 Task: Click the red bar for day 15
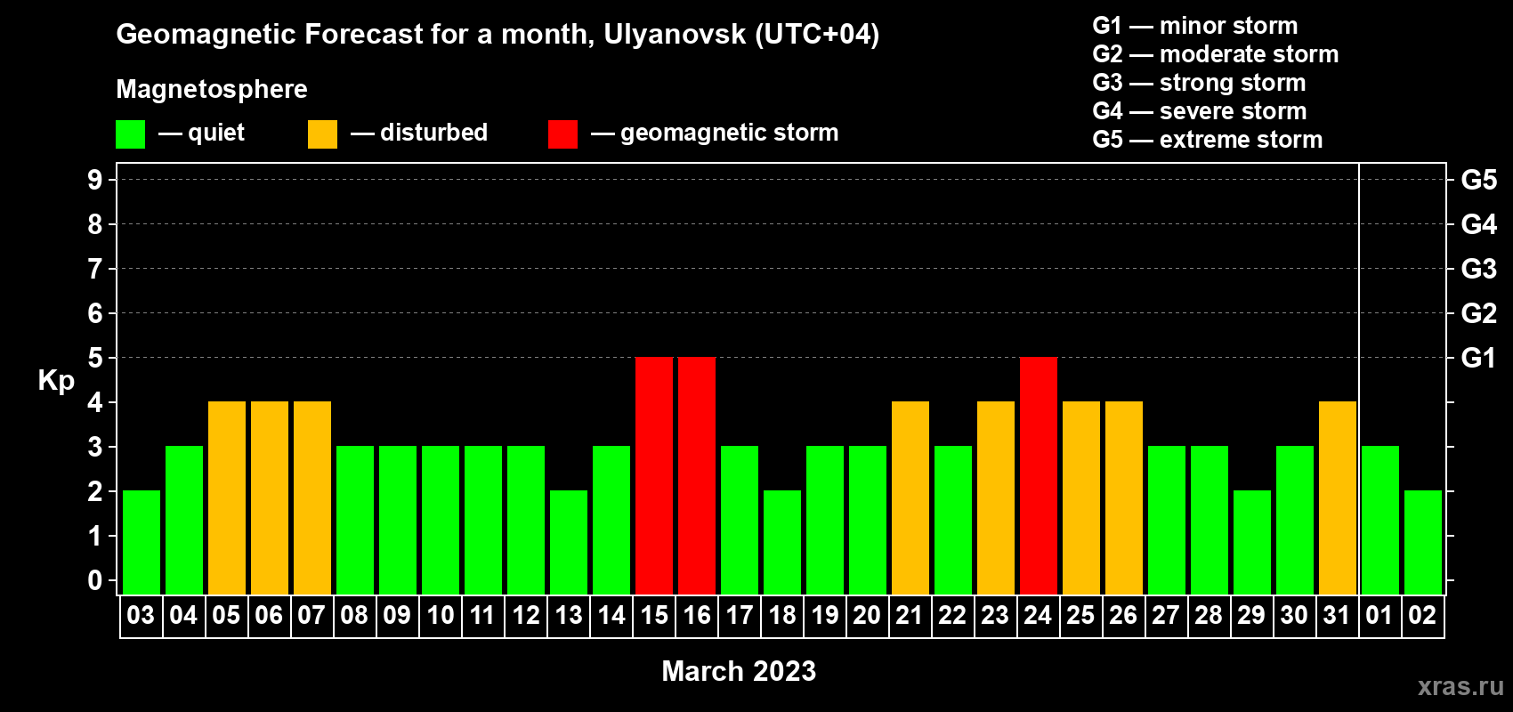[654, 475]
